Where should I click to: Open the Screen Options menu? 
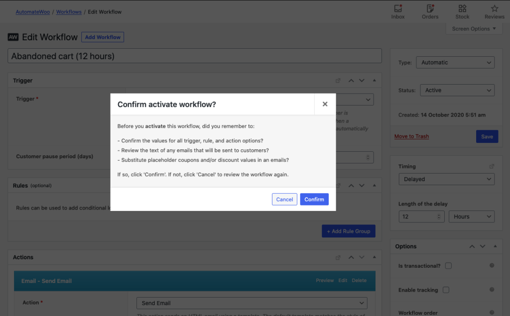473,28
